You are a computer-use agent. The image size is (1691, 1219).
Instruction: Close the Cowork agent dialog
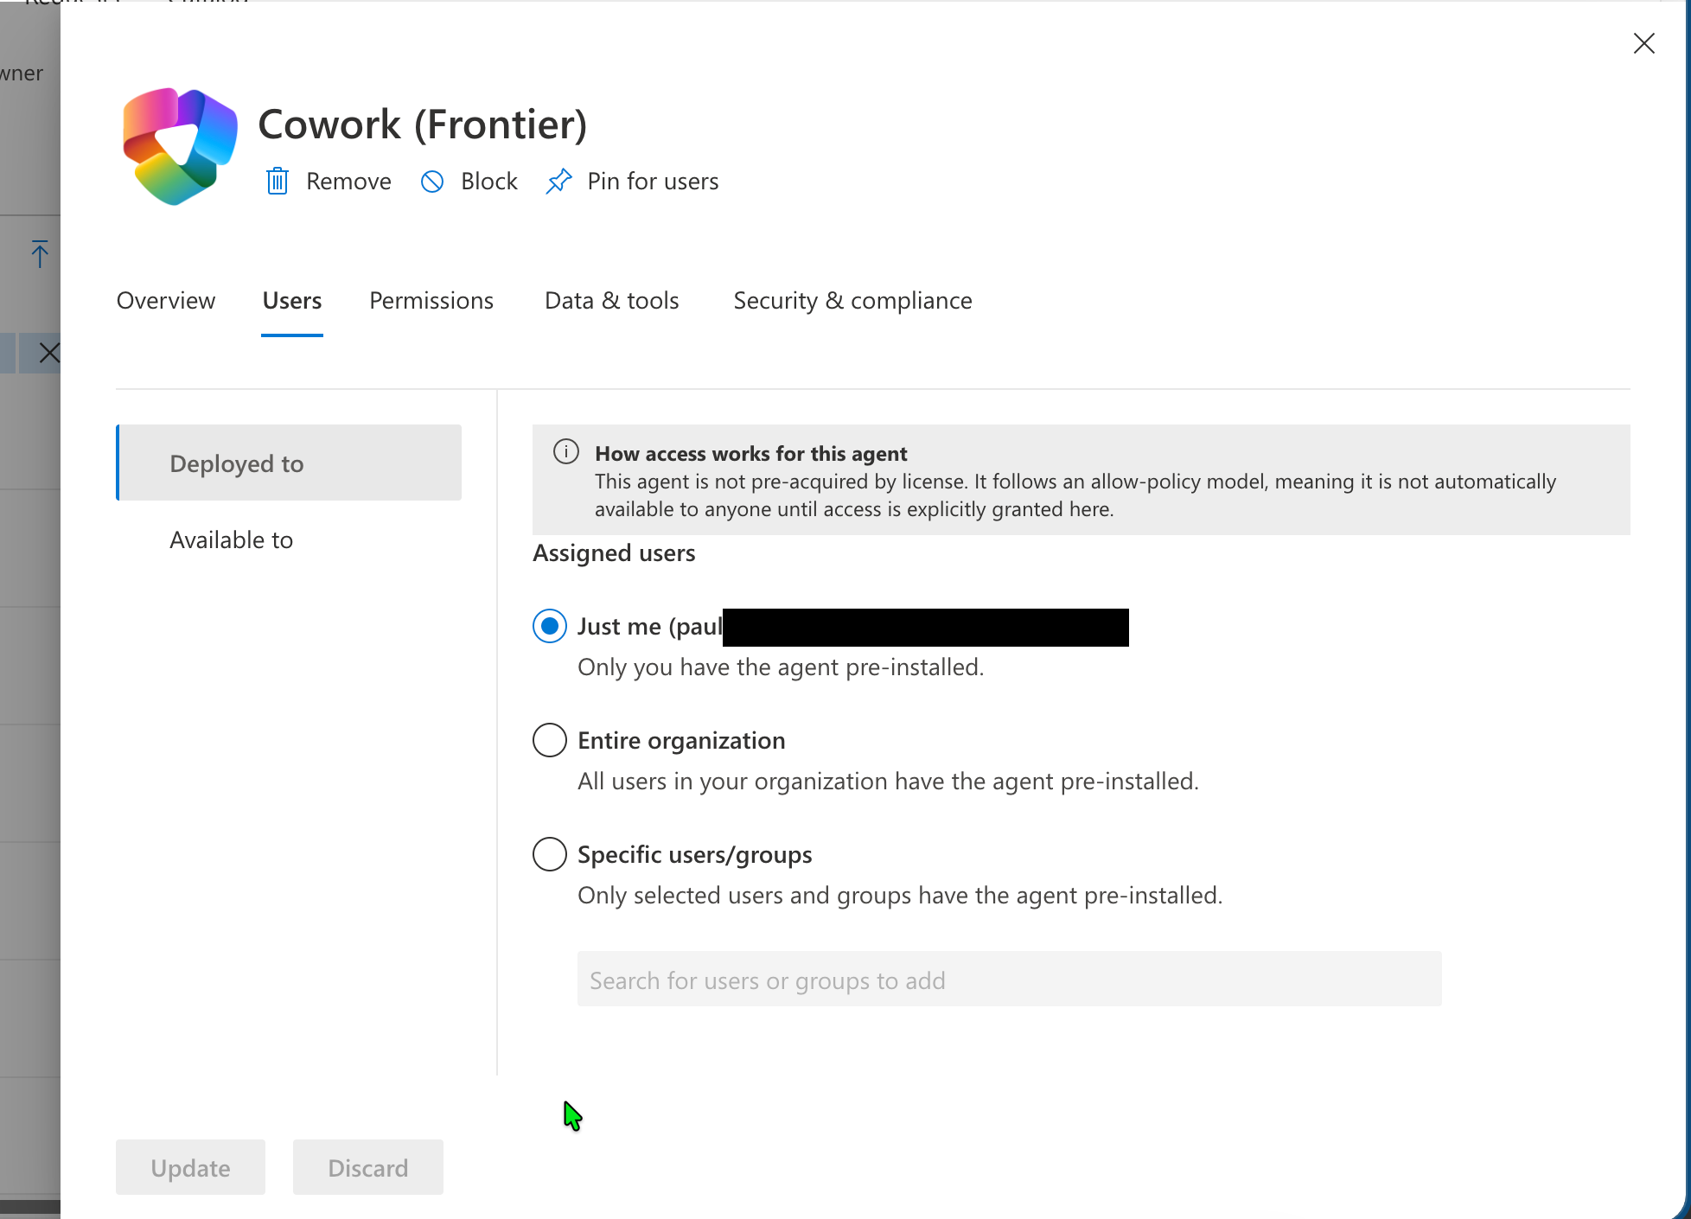(x=1644, y=43)
